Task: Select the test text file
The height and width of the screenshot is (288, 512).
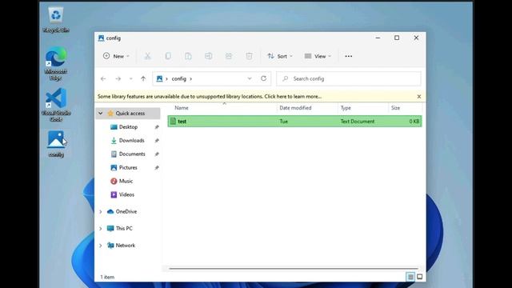Action: tap(294, 122)
